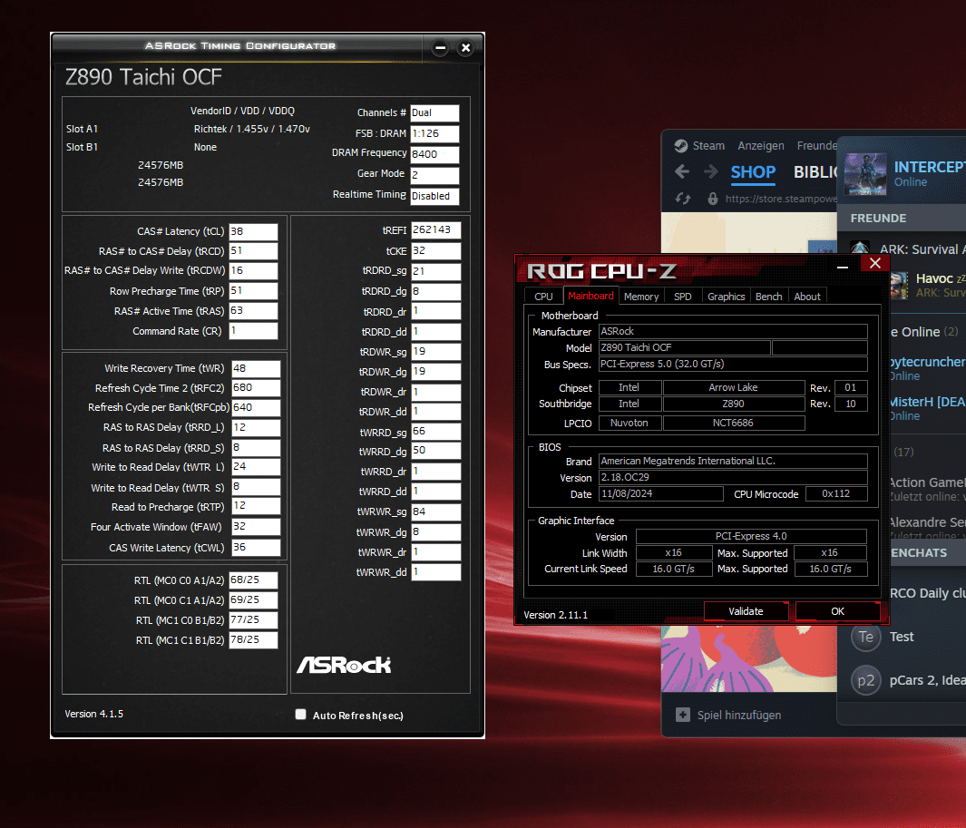This screenshot has height=828, width=966.
Task: Click the Steam store URL address
Action: (781, 199)
